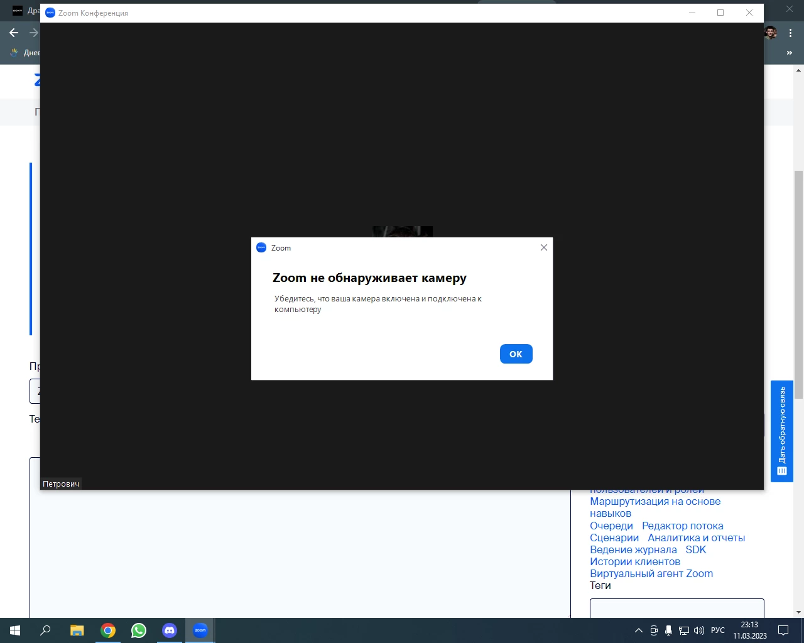Open WhatsApp from the taskbar

(x=139, y=630)
